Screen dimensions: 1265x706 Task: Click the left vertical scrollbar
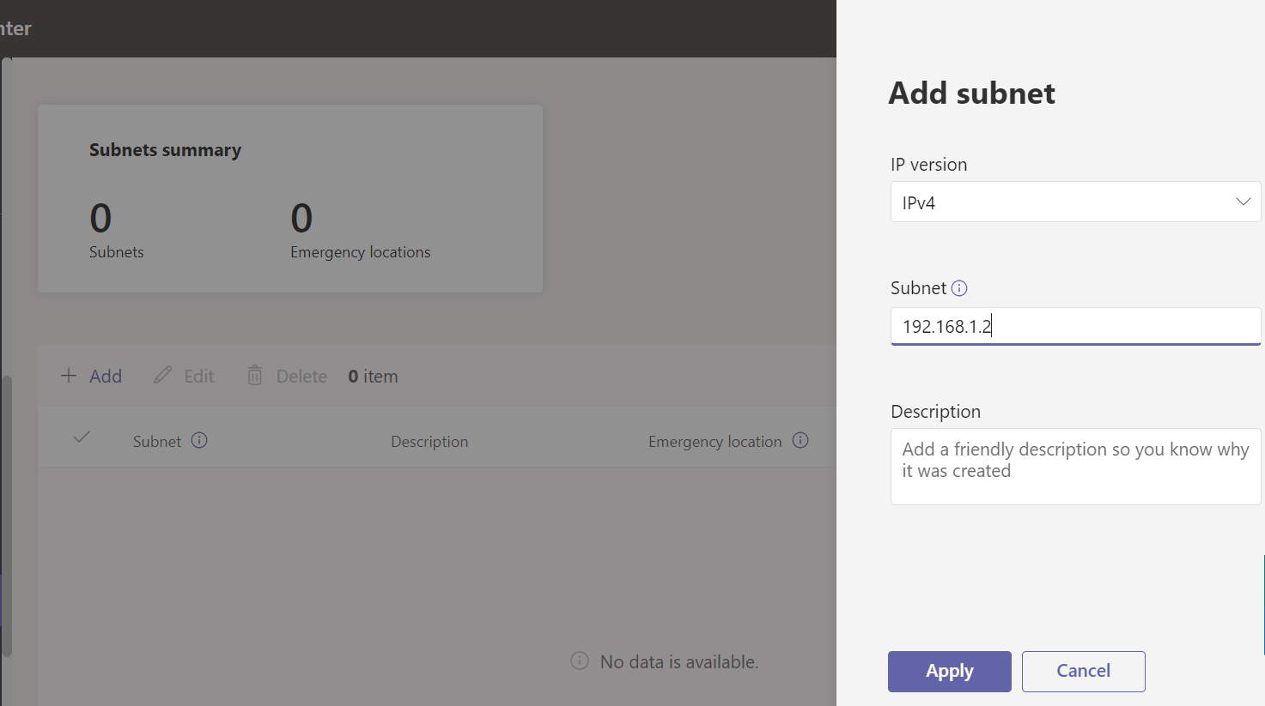[x=7, y=515]
